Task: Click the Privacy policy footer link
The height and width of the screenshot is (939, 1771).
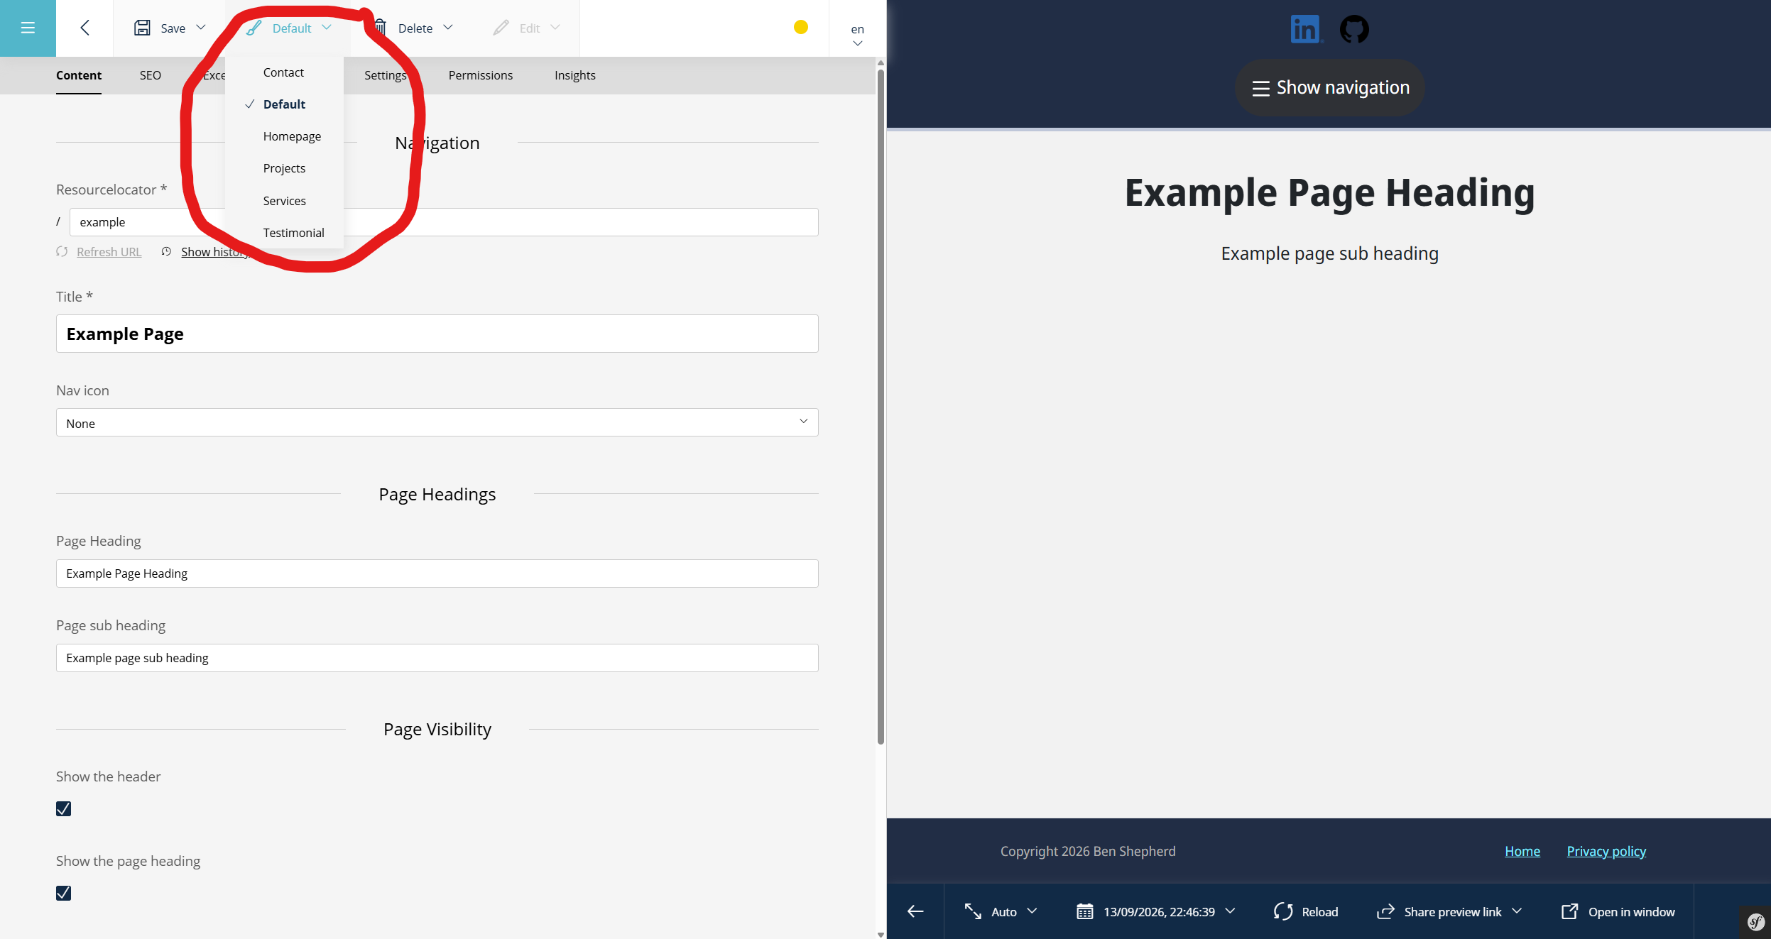Action: [x=1606, y=851]
